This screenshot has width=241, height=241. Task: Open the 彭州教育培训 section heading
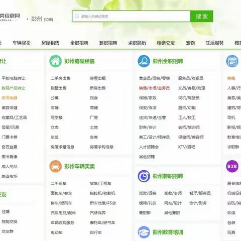click(168, 232)
